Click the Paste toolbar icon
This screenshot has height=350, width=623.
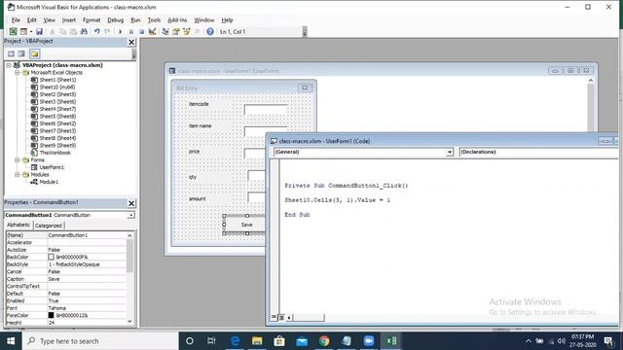(73, 31)
